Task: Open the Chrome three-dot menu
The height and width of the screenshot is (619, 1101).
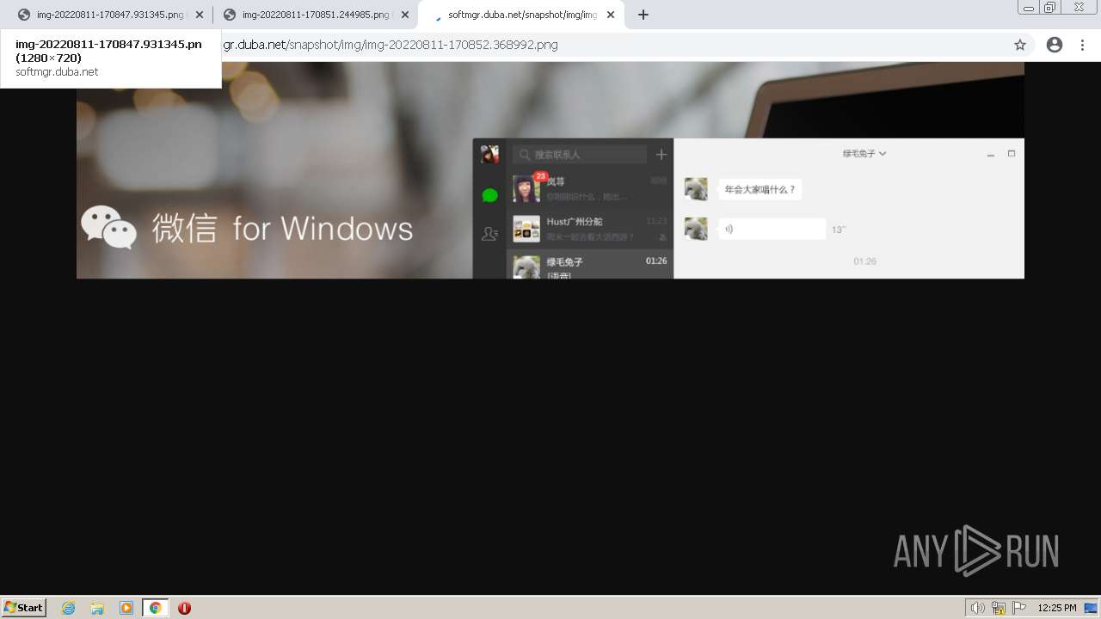Action: (1083, 45)
